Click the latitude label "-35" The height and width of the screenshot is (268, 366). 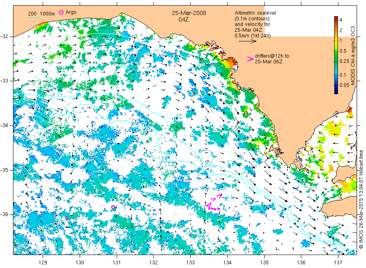(4, 170)
